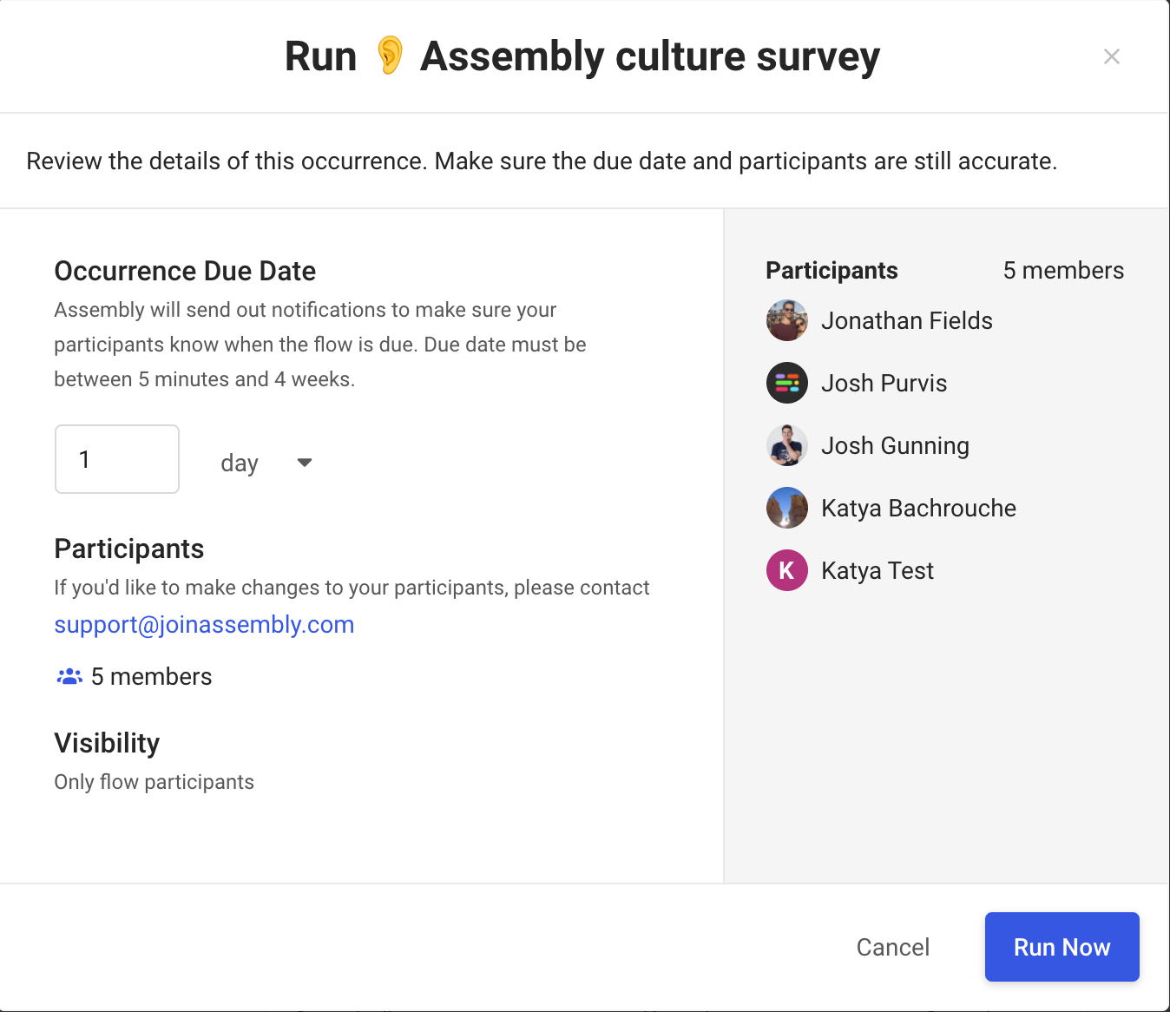1170x1012 pixels.
Task: Click Katya Bachrouche's avatar image
Action: point(787,508)
